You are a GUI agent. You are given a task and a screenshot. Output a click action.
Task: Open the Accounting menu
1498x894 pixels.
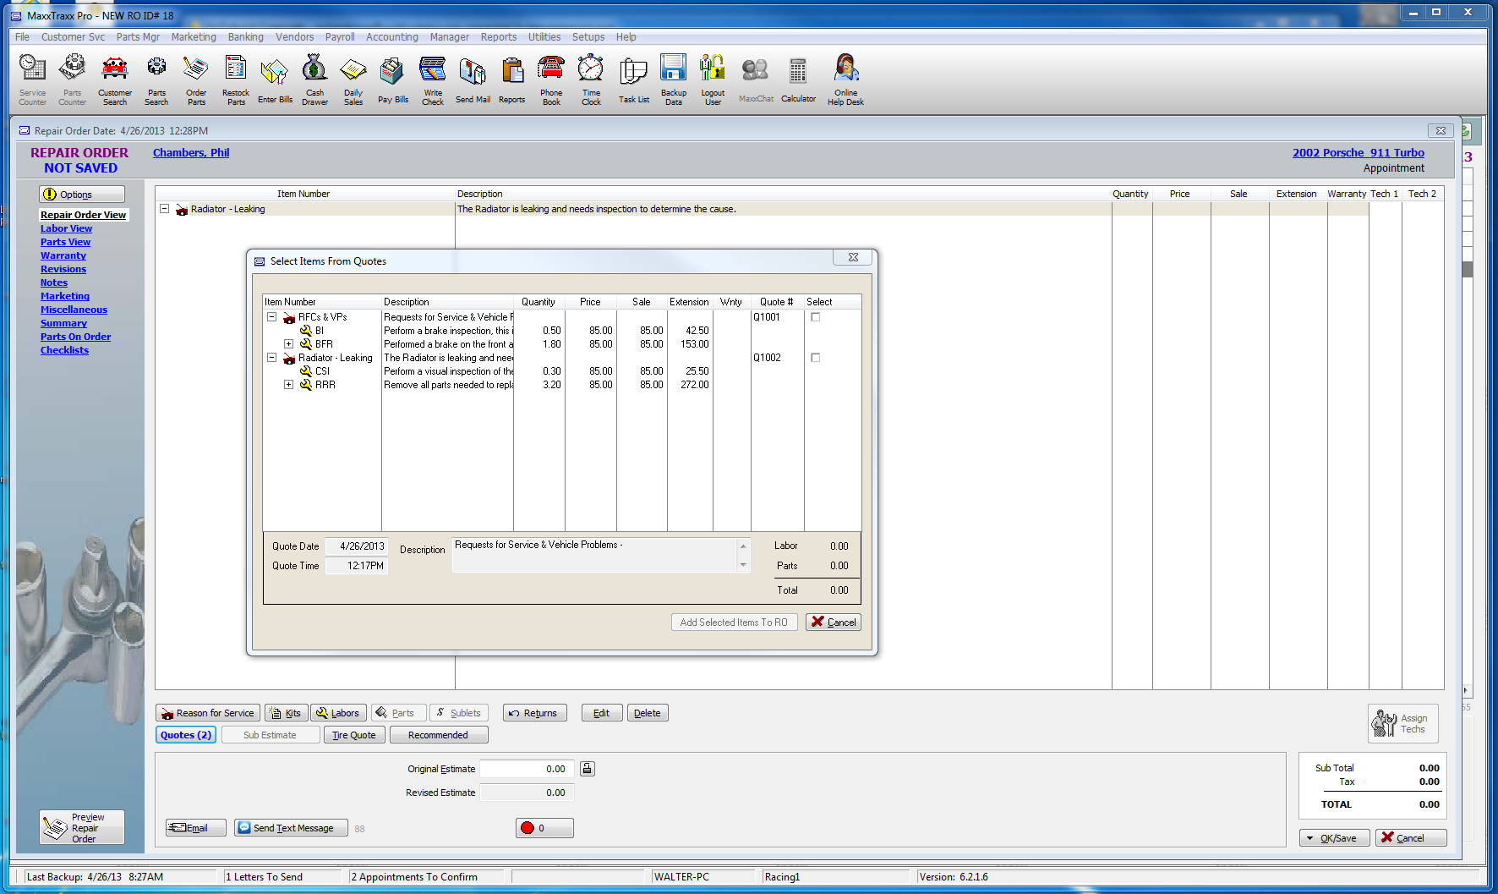(x=391, y=37)
